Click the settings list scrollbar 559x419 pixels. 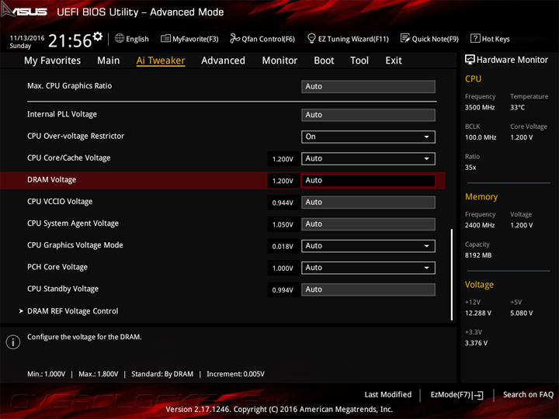click(452, 275)
